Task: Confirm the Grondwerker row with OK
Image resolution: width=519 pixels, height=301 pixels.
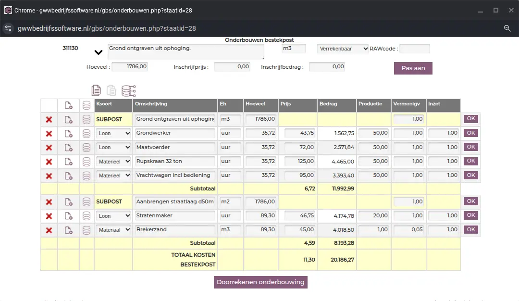Action: (470, 133)
